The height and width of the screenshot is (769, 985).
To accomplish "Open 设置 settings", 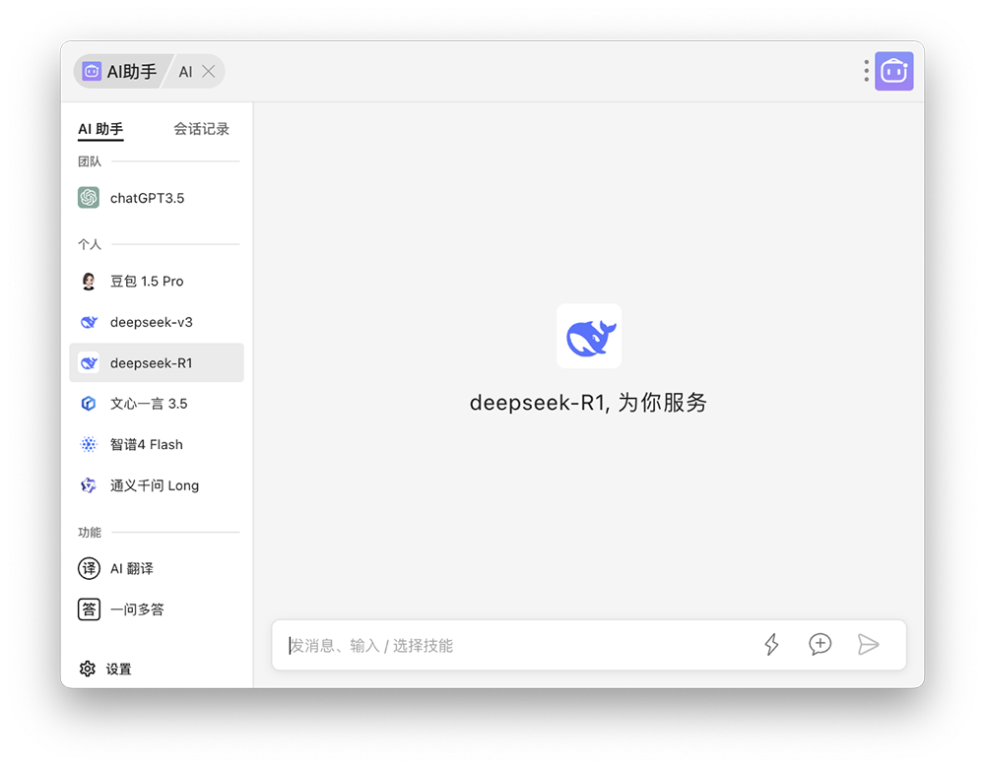I will tap(105, 670).
